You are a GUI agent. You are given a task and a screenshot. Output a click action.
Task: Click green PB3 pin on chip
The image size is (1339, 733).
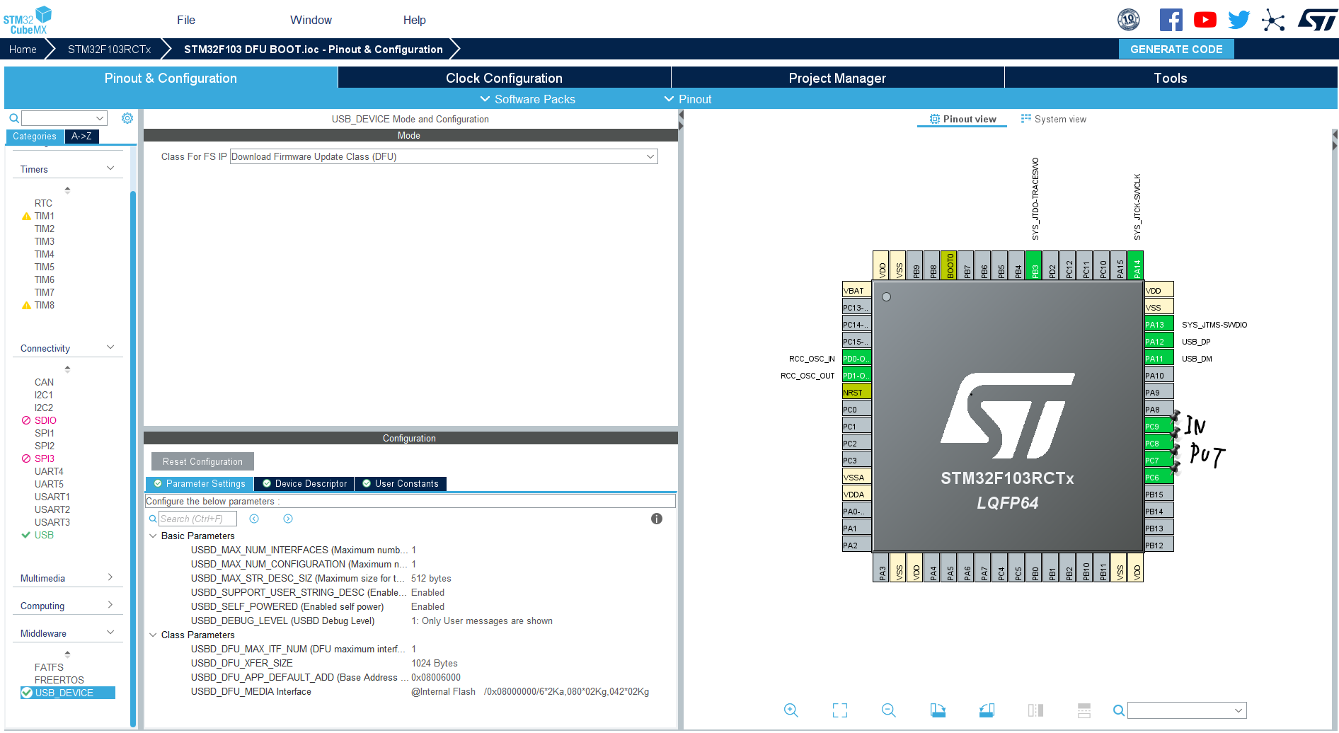[x=1035, y=266]
